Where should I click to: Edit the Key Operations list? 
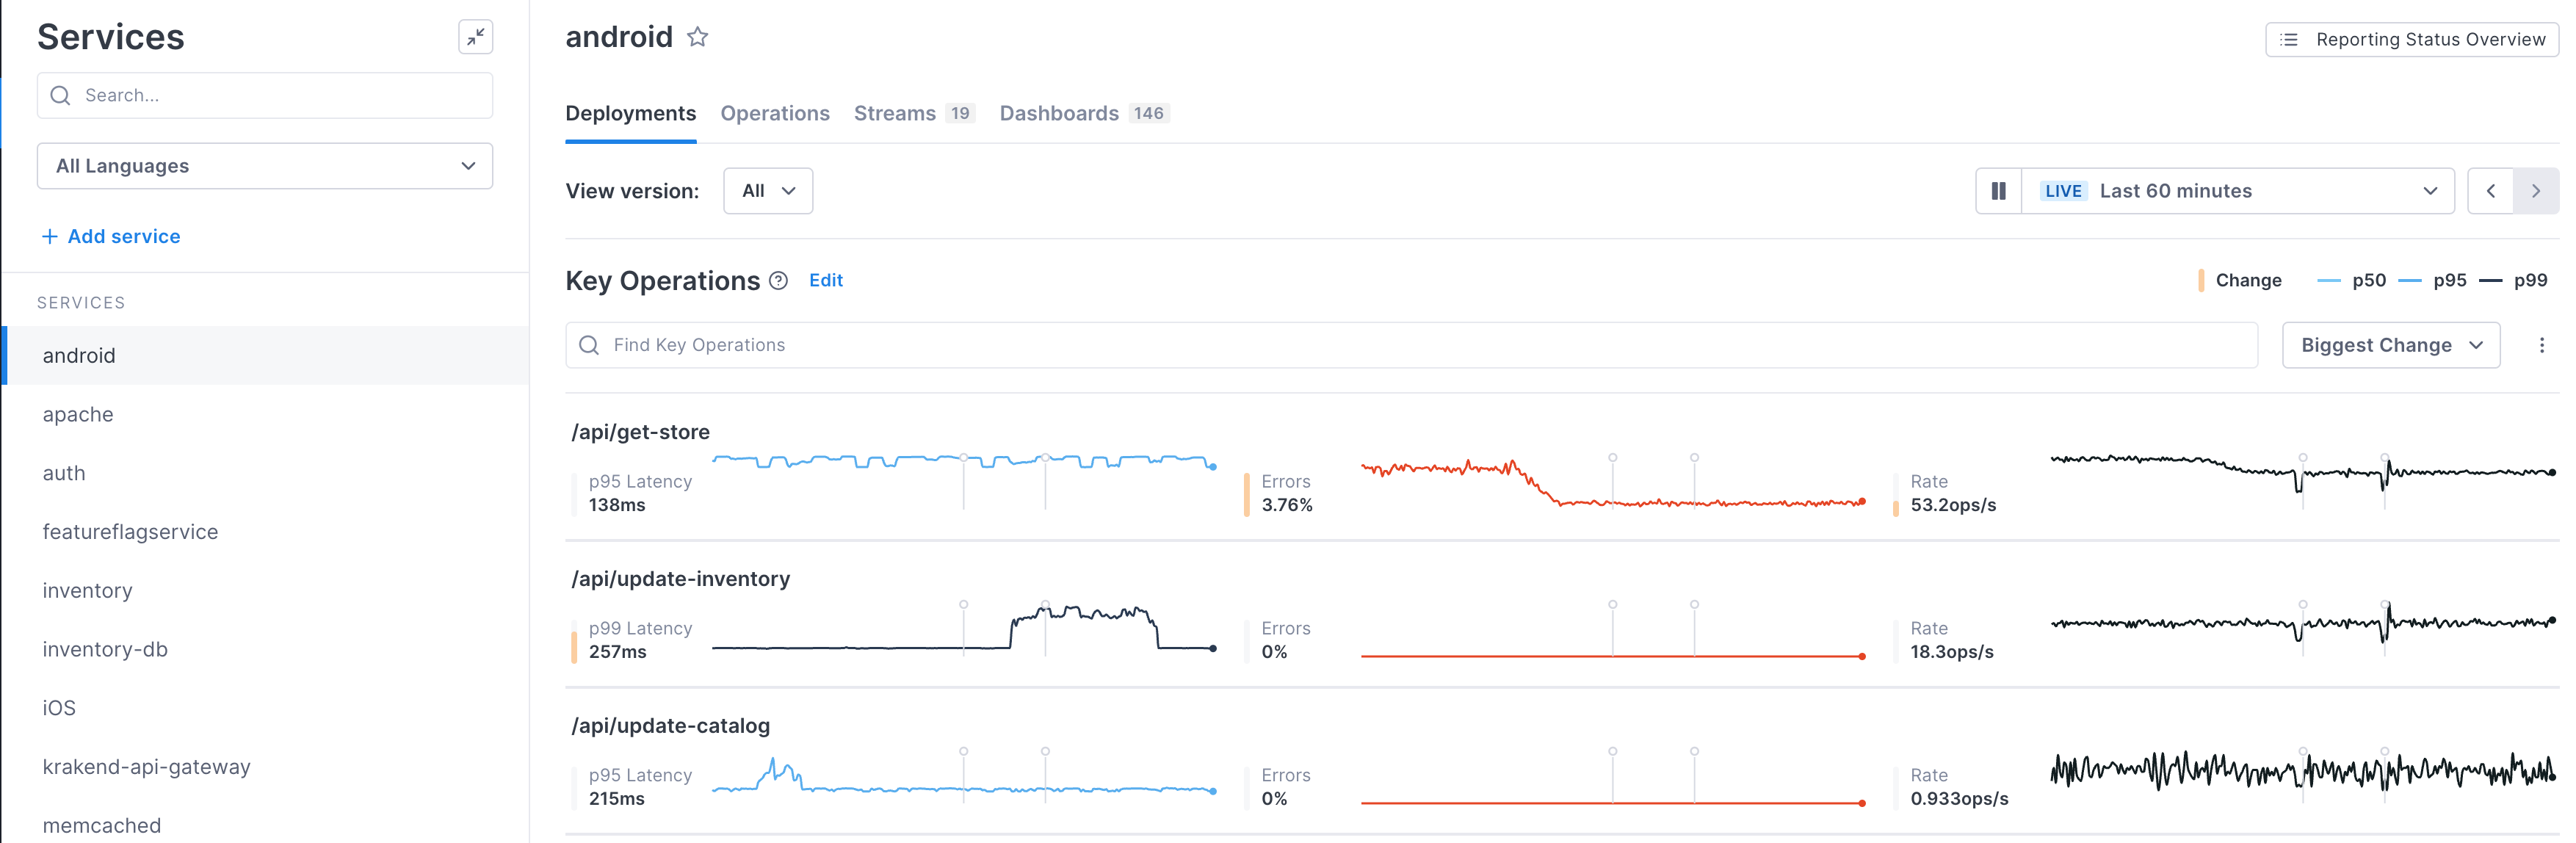[826, 281]
